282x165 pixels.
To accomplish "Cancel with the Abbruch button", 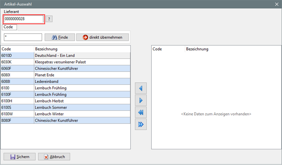I will point(54,157).
